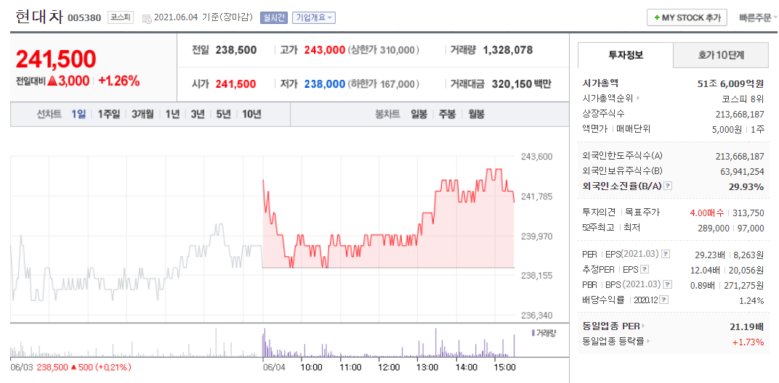
Task: Open help icon beside 추정PER EPS
Action: [645, 269]
